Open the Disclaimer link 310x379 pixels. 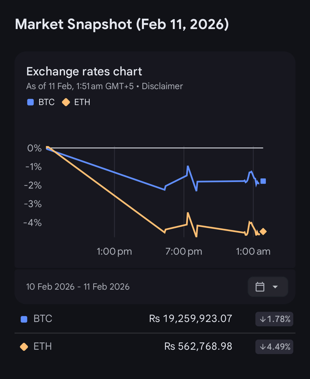tap(162, 86)
